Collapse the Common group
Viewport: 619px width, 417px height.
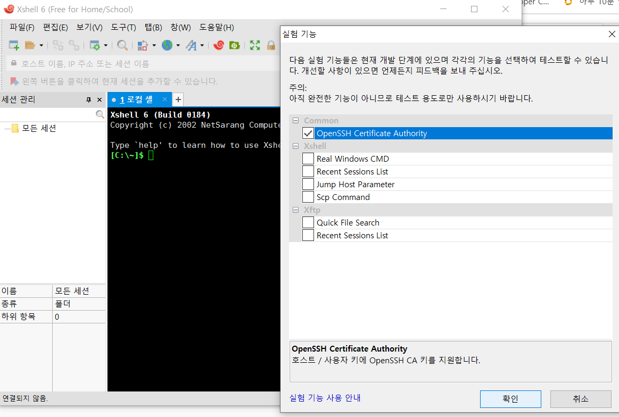pyautogui.click(x=296, y=120)
